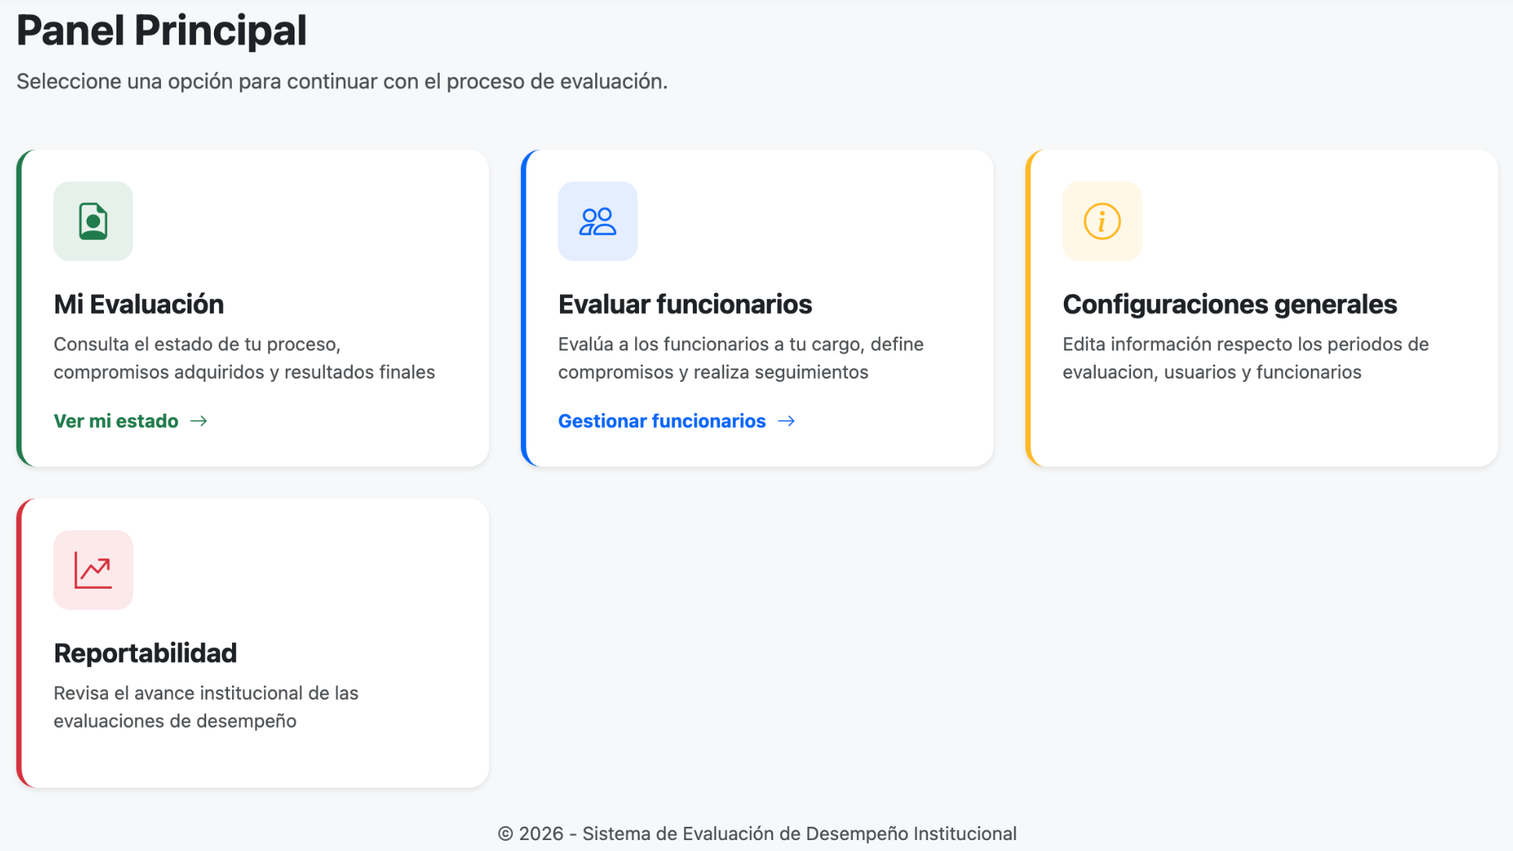1513x851 pixels.
Task: Click the 'Edita información respecto los periodos' description
Action: [1246, 358]
